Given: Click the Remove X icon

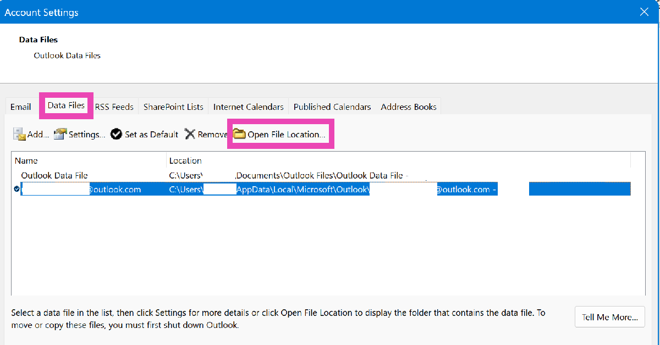Looking at the screenshot, I should (190, 134).
